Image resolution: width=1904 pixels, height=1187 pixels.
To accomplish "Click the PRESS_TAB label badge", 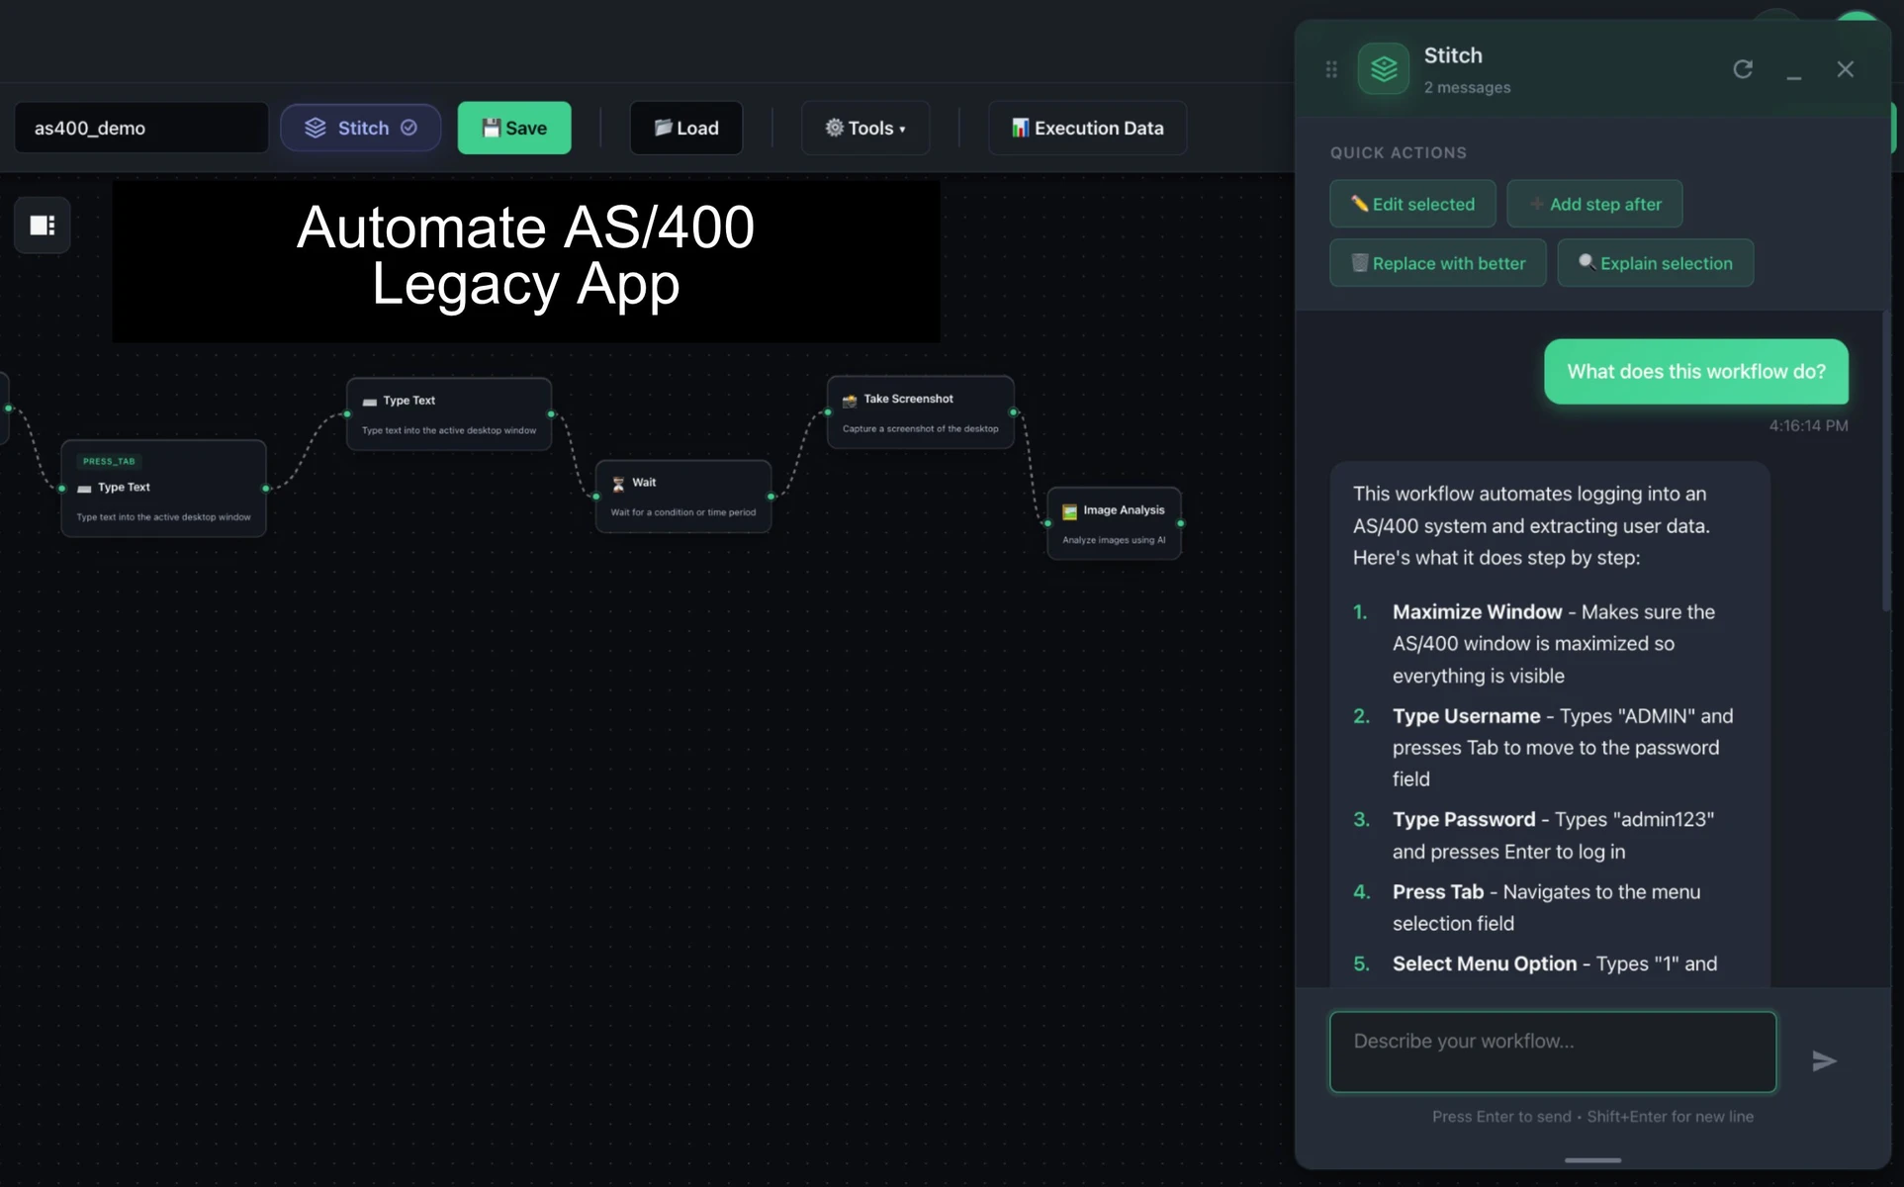I will point(109,461).
